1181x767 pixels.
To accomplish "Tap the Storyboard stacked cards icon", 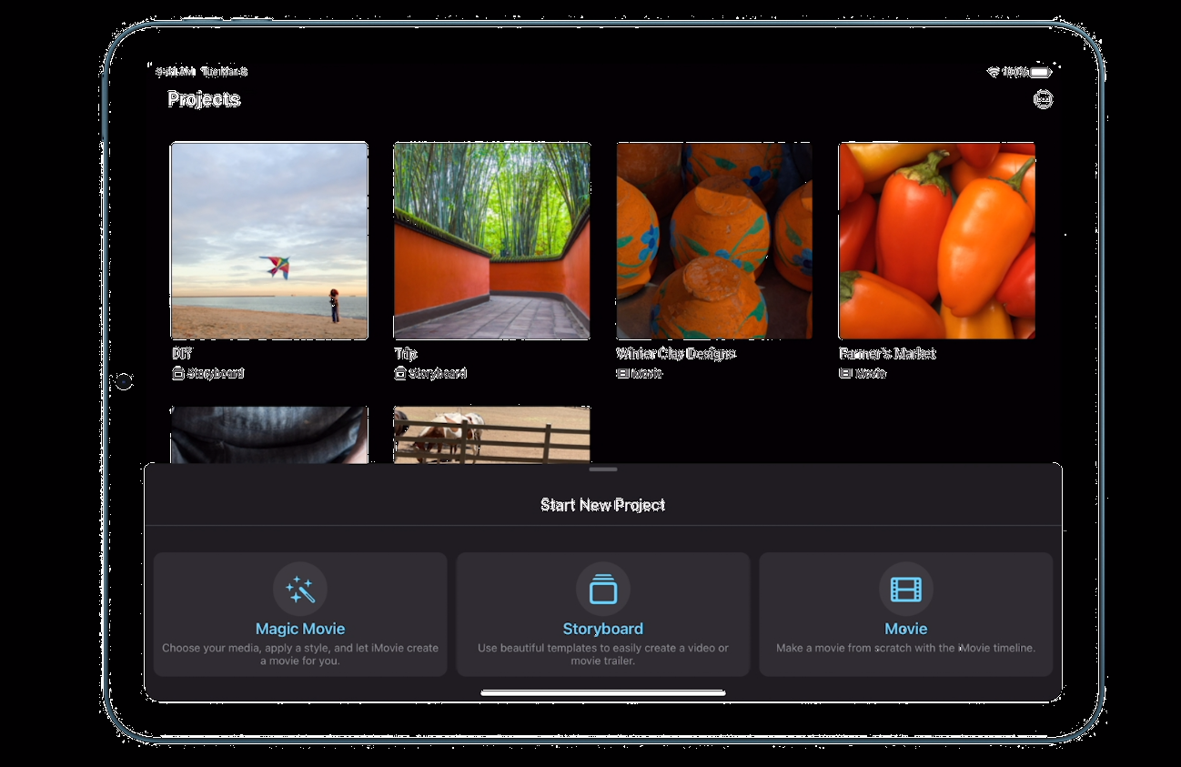I will [x=602, y=590].
